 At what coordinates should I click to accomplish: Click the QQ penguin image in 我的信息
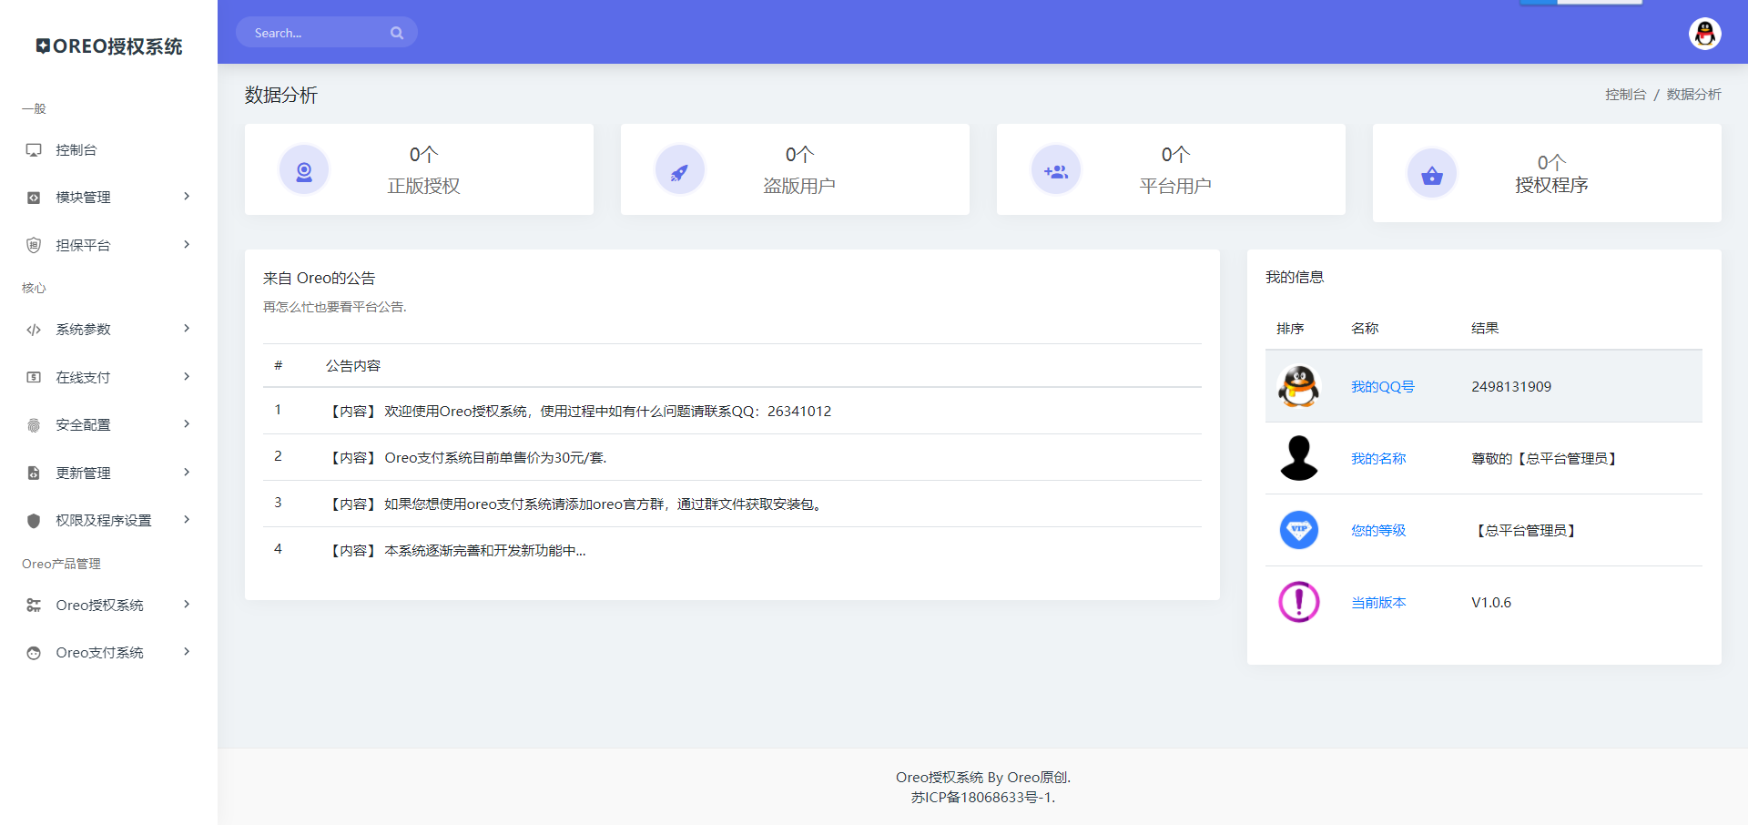click(x=1299, y=386)
